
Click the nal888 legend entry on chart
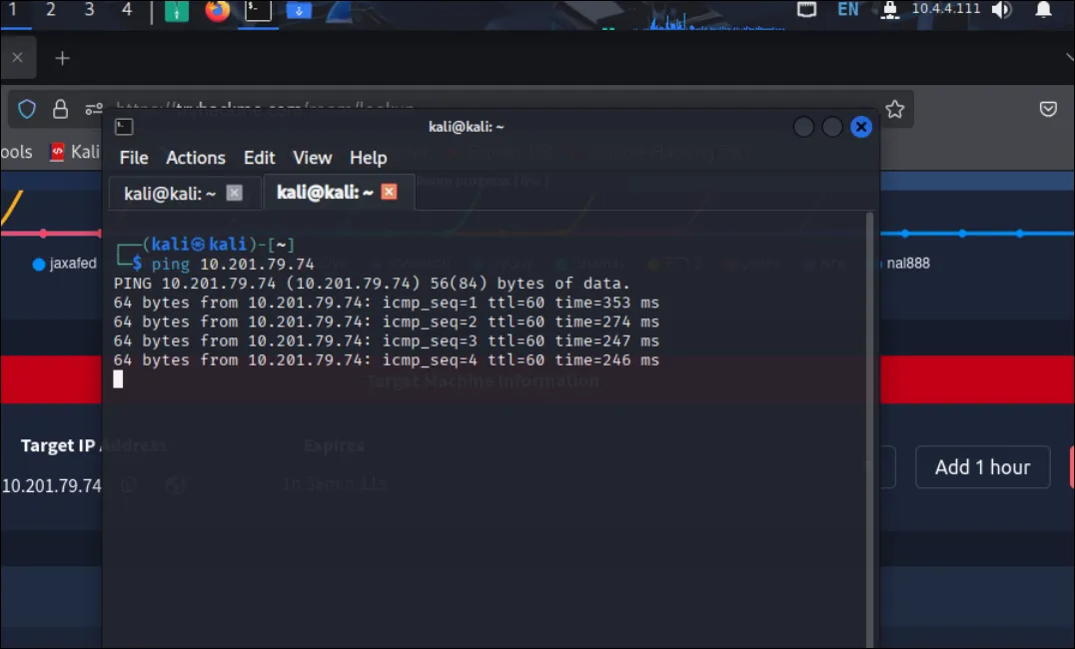(x=904, y=264)
